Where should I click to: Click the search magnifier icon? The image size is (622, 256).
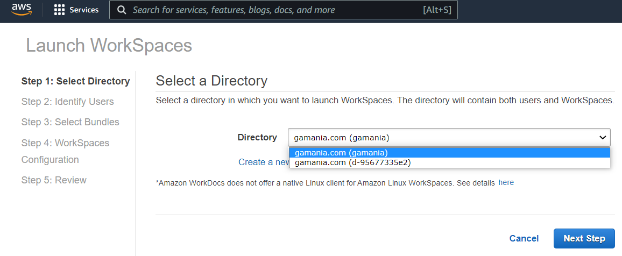(x=122, y=10)
